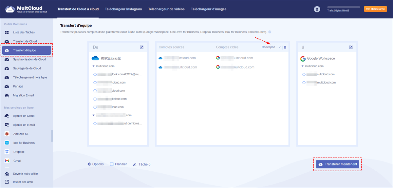The height and width of the screenshot is (188, 393).
Task: Collapse the multcloud.com source domain tree
Action: [x=94, y=66]
